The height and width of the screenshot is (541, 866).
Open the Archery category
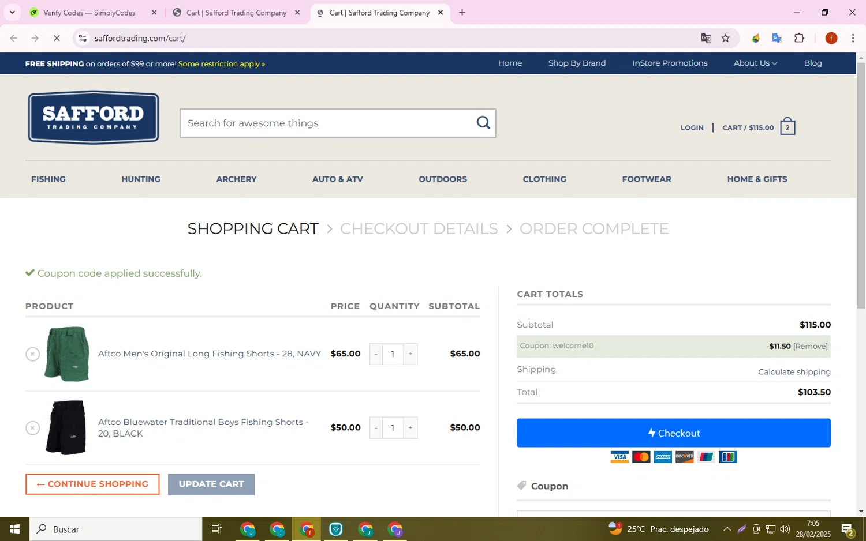pyautogui.click(x=236, y=179)
